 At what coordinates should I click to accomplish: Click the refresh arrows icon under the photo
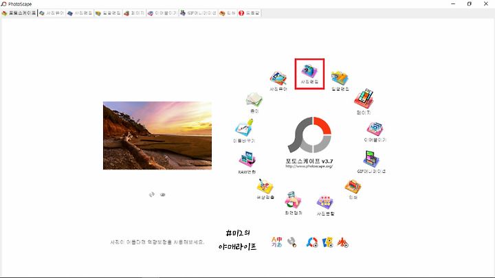pos(152,194)
